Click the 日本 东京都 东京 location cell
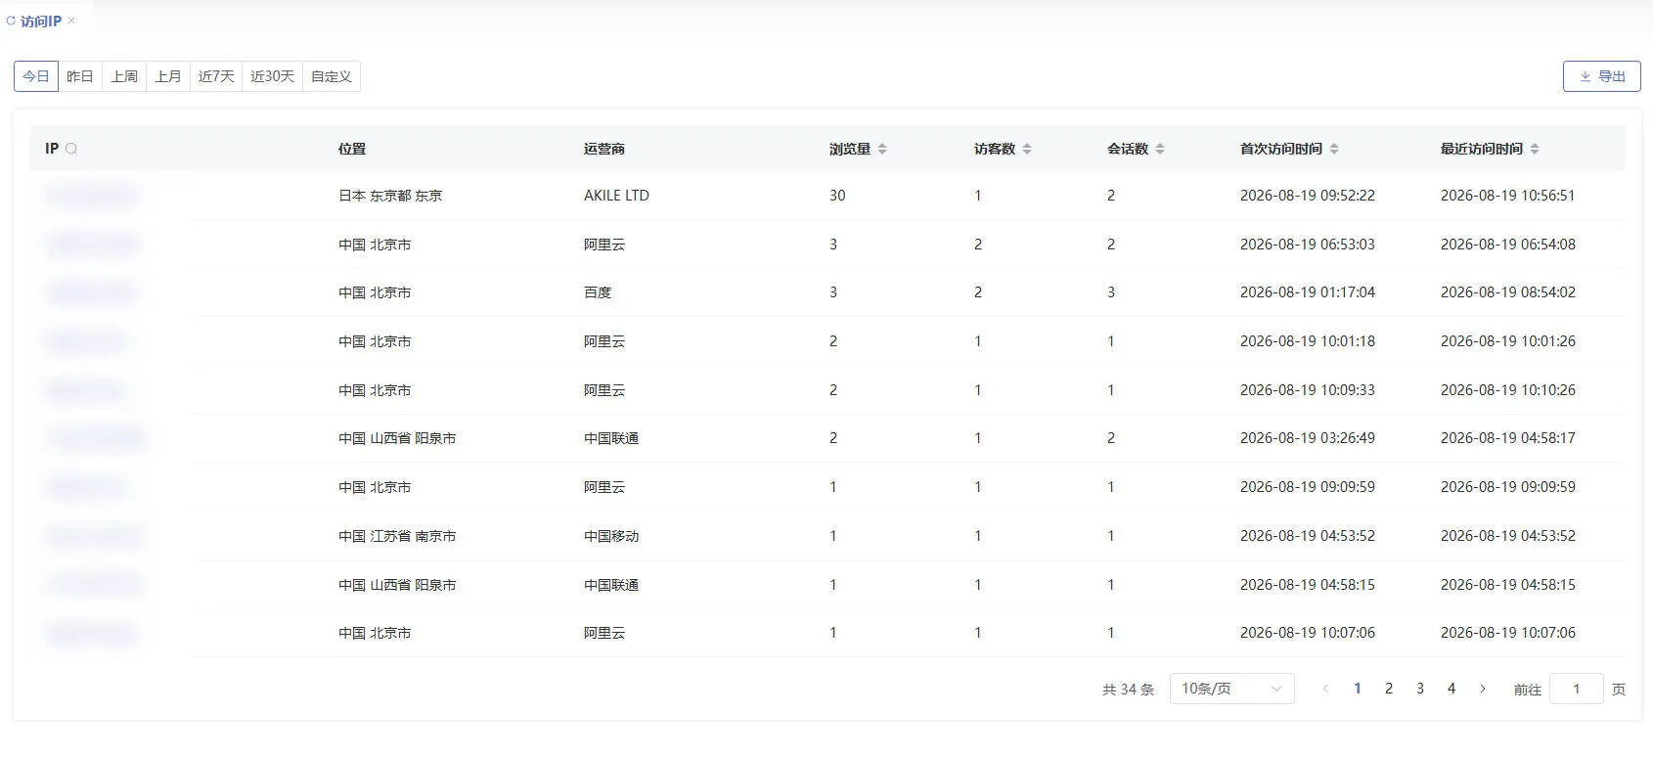Viewport: 1653px width, 759px height. [x=390, y=196]
